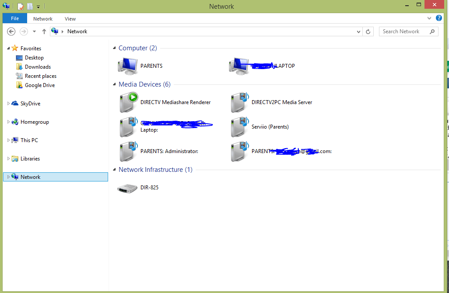Image resolution: width=449 pixels, height=293 pixels.
Task: Customize the Quick Access Toolbar dropdown
Action: pyautogui.click(x=38, y=7)
